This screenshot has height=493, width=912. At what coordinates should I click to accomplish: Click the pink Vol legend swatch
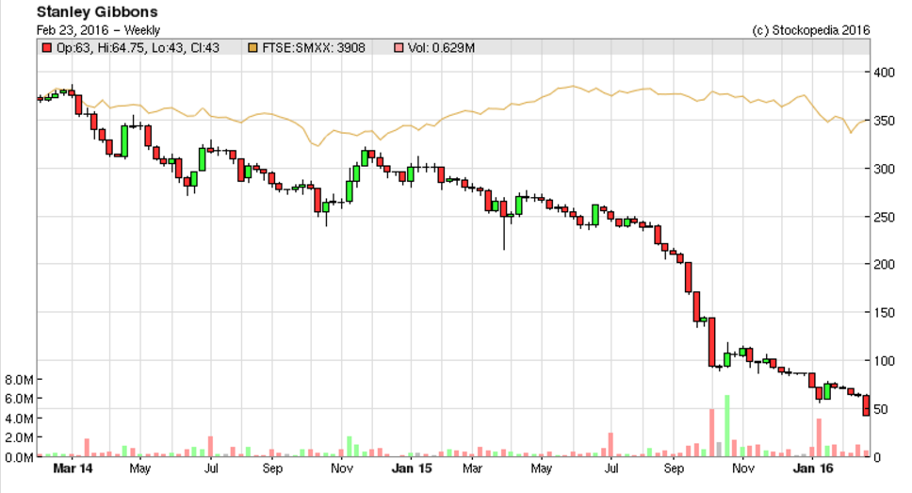[399, 48]
